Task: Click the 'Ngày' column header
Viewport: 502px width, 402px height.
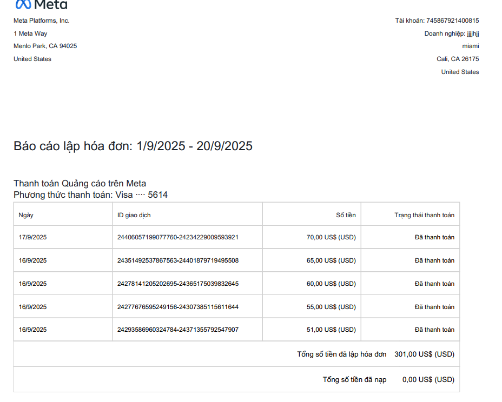Action: click(26, 215)
